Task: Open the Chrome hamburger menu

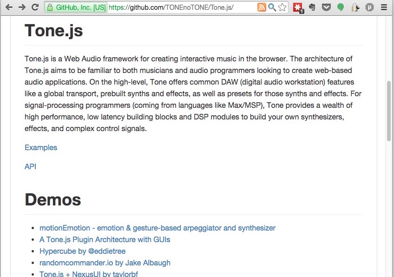Action: coord(384,7)
